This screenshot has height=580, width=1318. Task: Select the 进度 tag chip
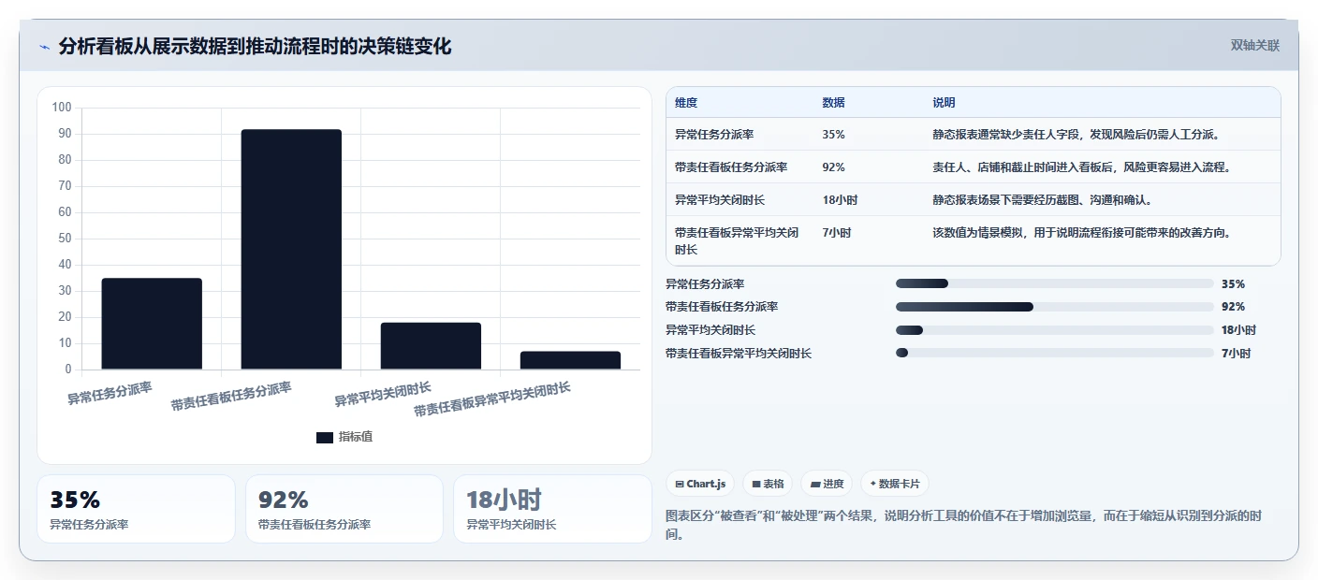coord(827,484)
